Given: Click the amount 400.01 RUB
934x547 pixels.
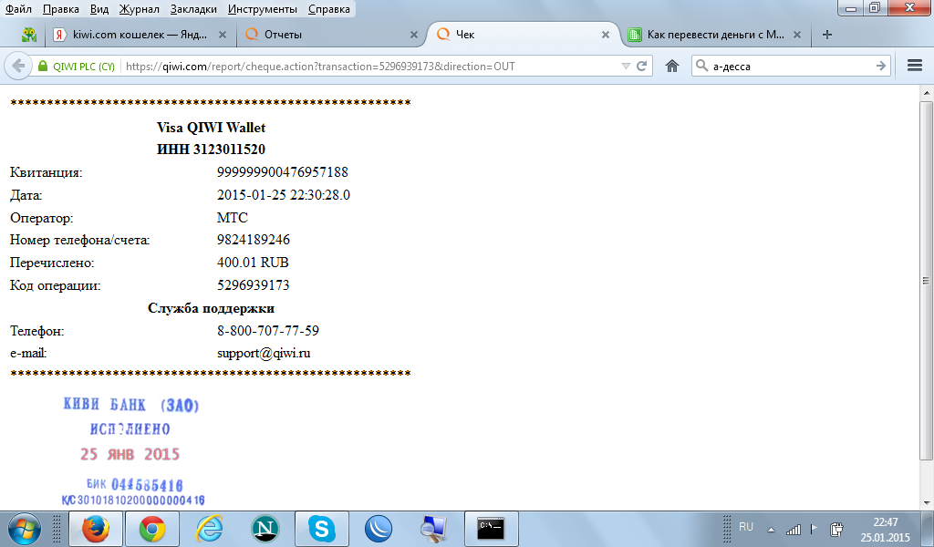Looking at the screenshot, I should (x=253, y=262).
